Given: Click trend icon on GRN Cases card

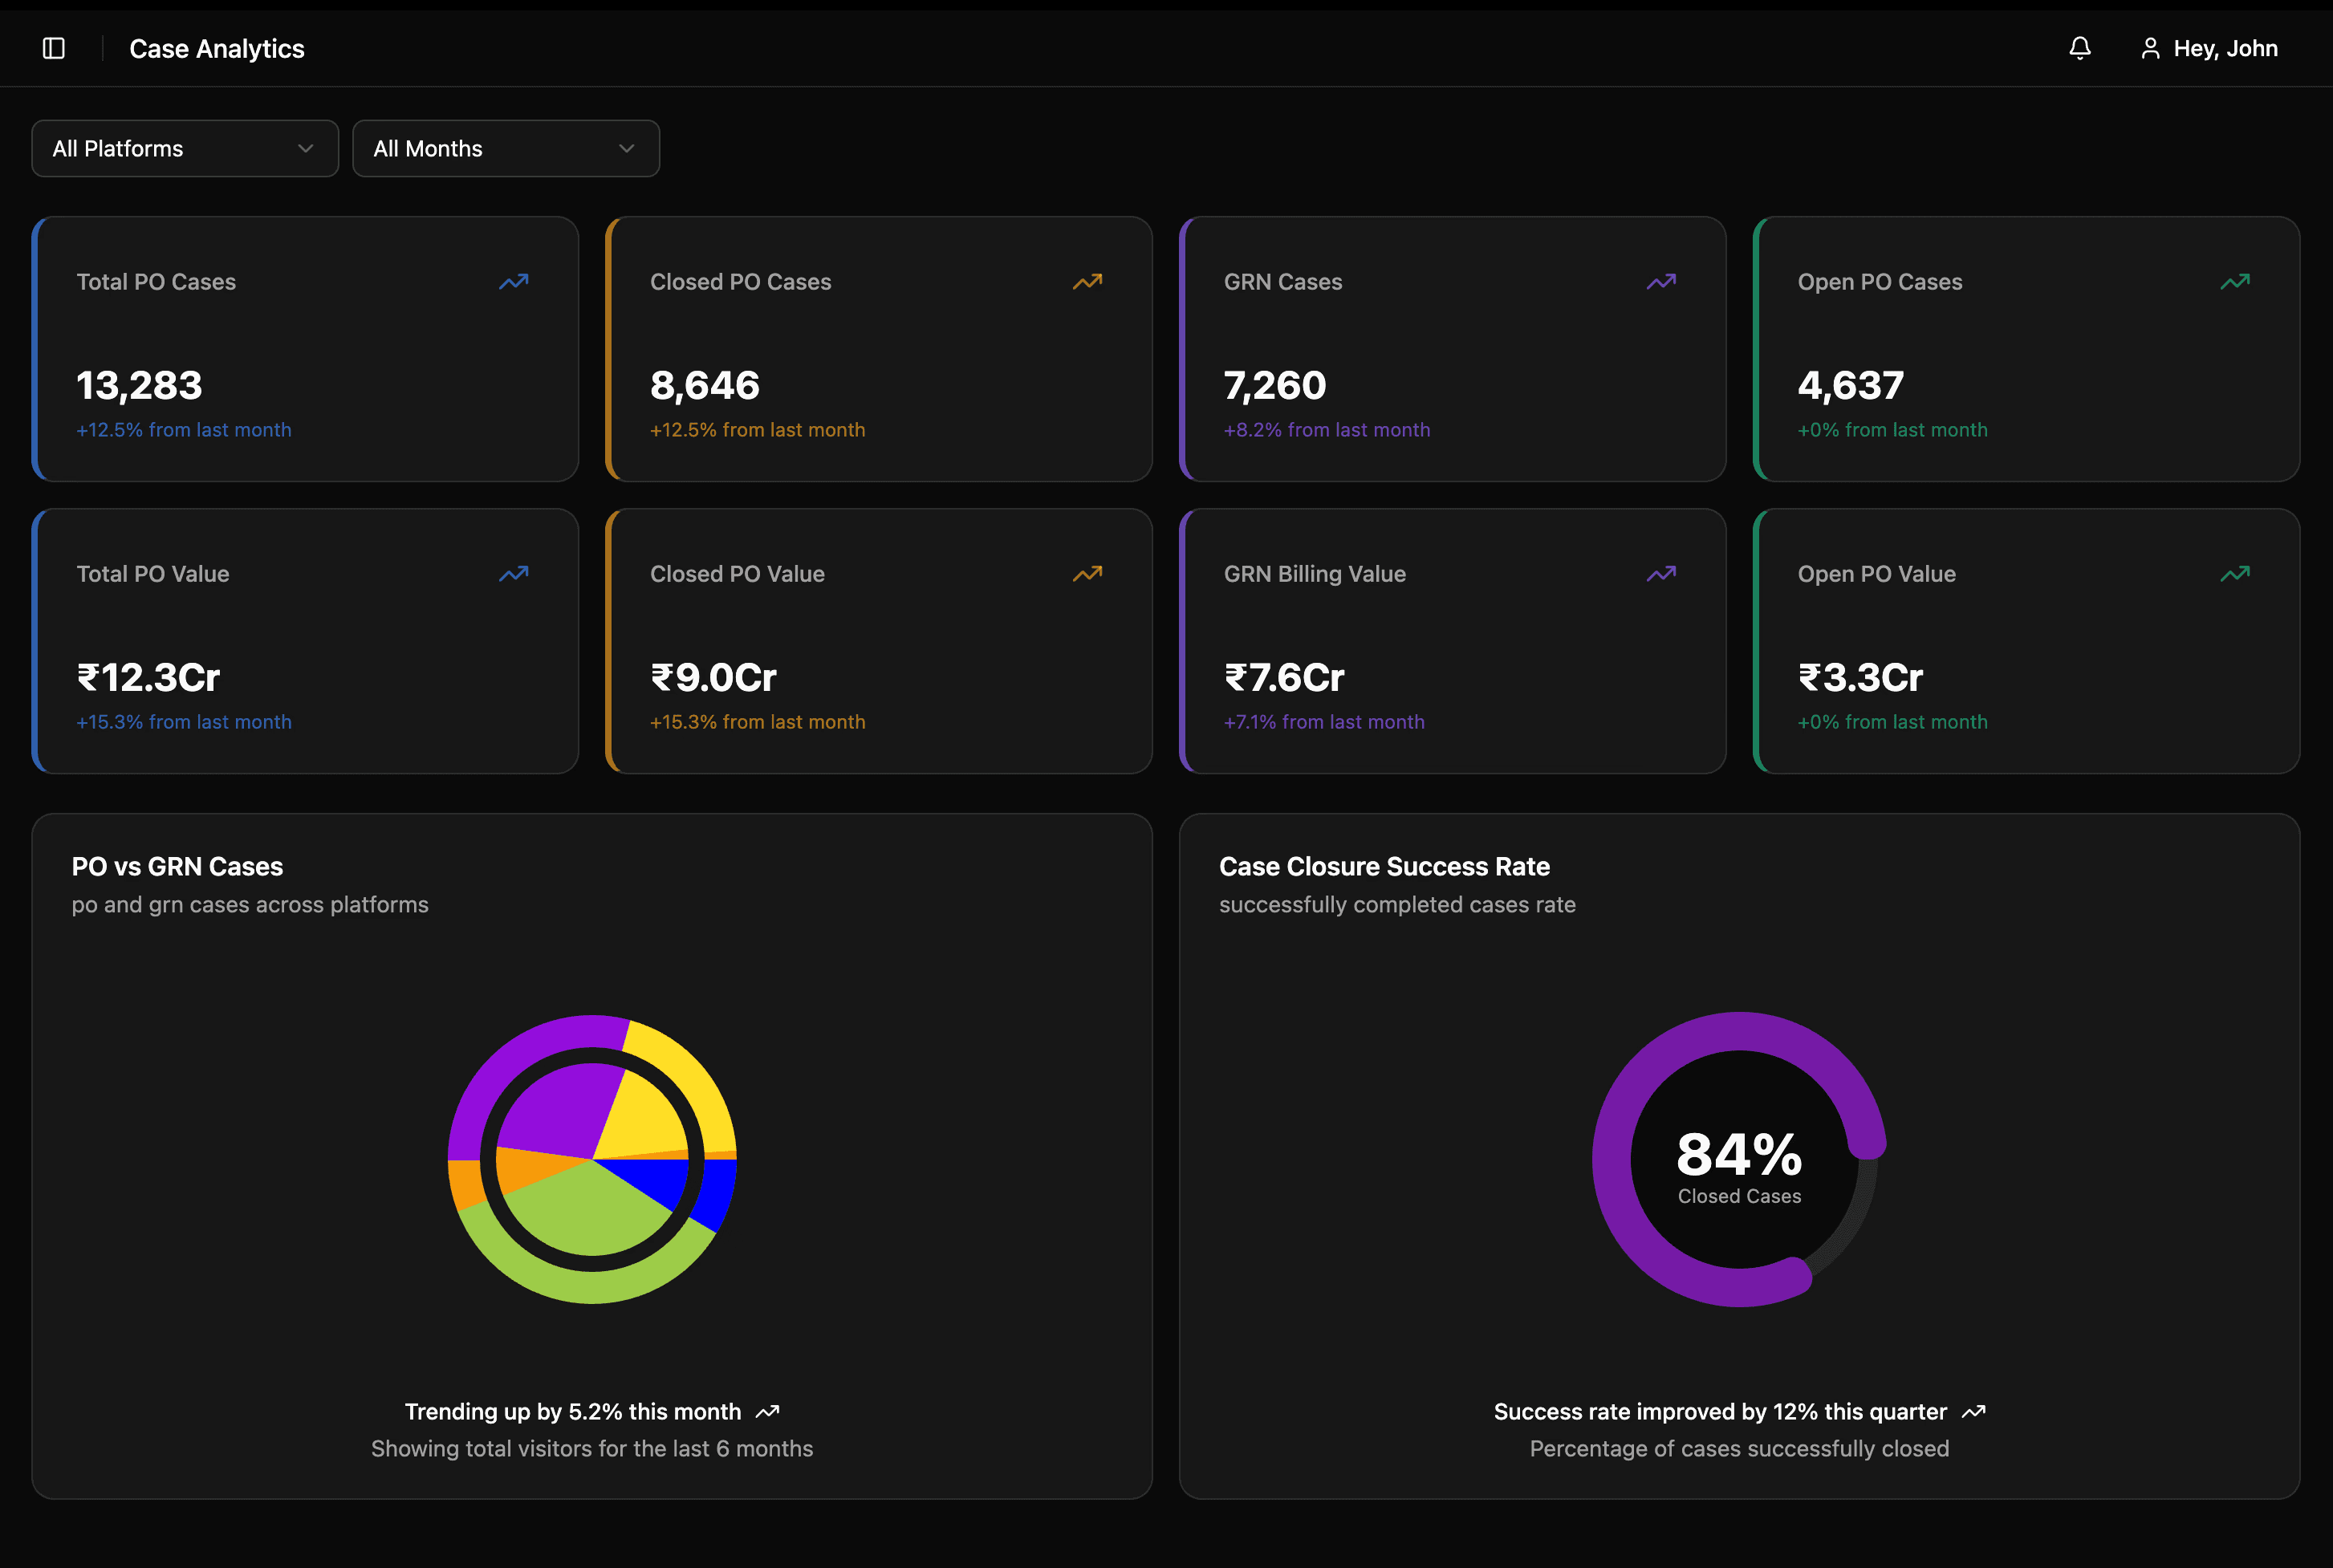Looking at the screenshot, I should click(x=1661, y=282).
